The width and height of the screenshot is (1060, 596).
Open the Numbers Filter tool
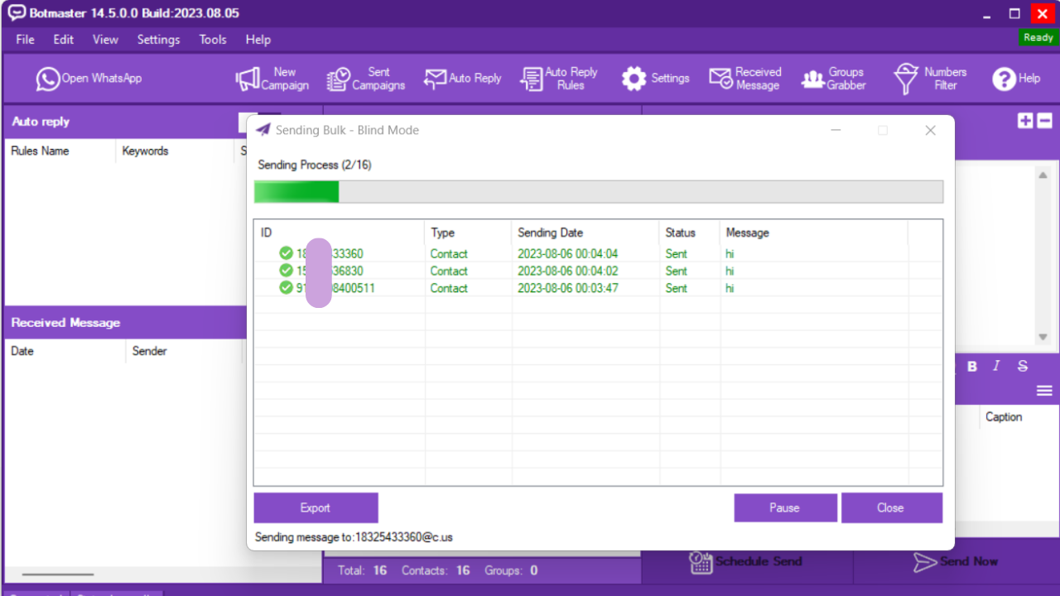930,79
